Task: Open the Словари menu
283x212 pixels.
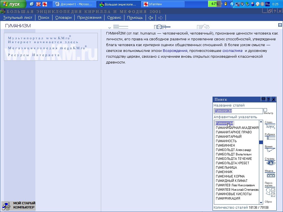Action: pos(63,18)
